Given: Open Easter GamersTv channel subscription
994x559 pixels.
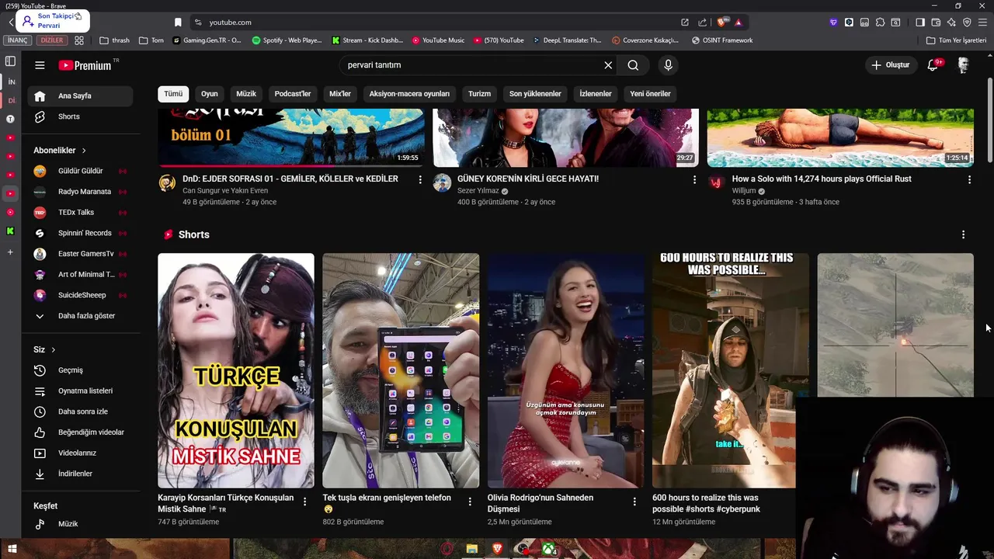Looking at the screenshot, I should point(81,254).
